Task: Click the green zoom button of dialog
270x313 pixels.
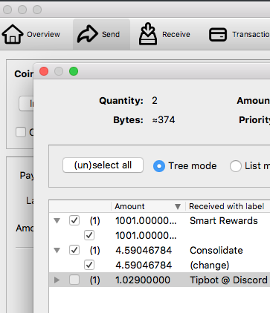Action: (74, 71)
